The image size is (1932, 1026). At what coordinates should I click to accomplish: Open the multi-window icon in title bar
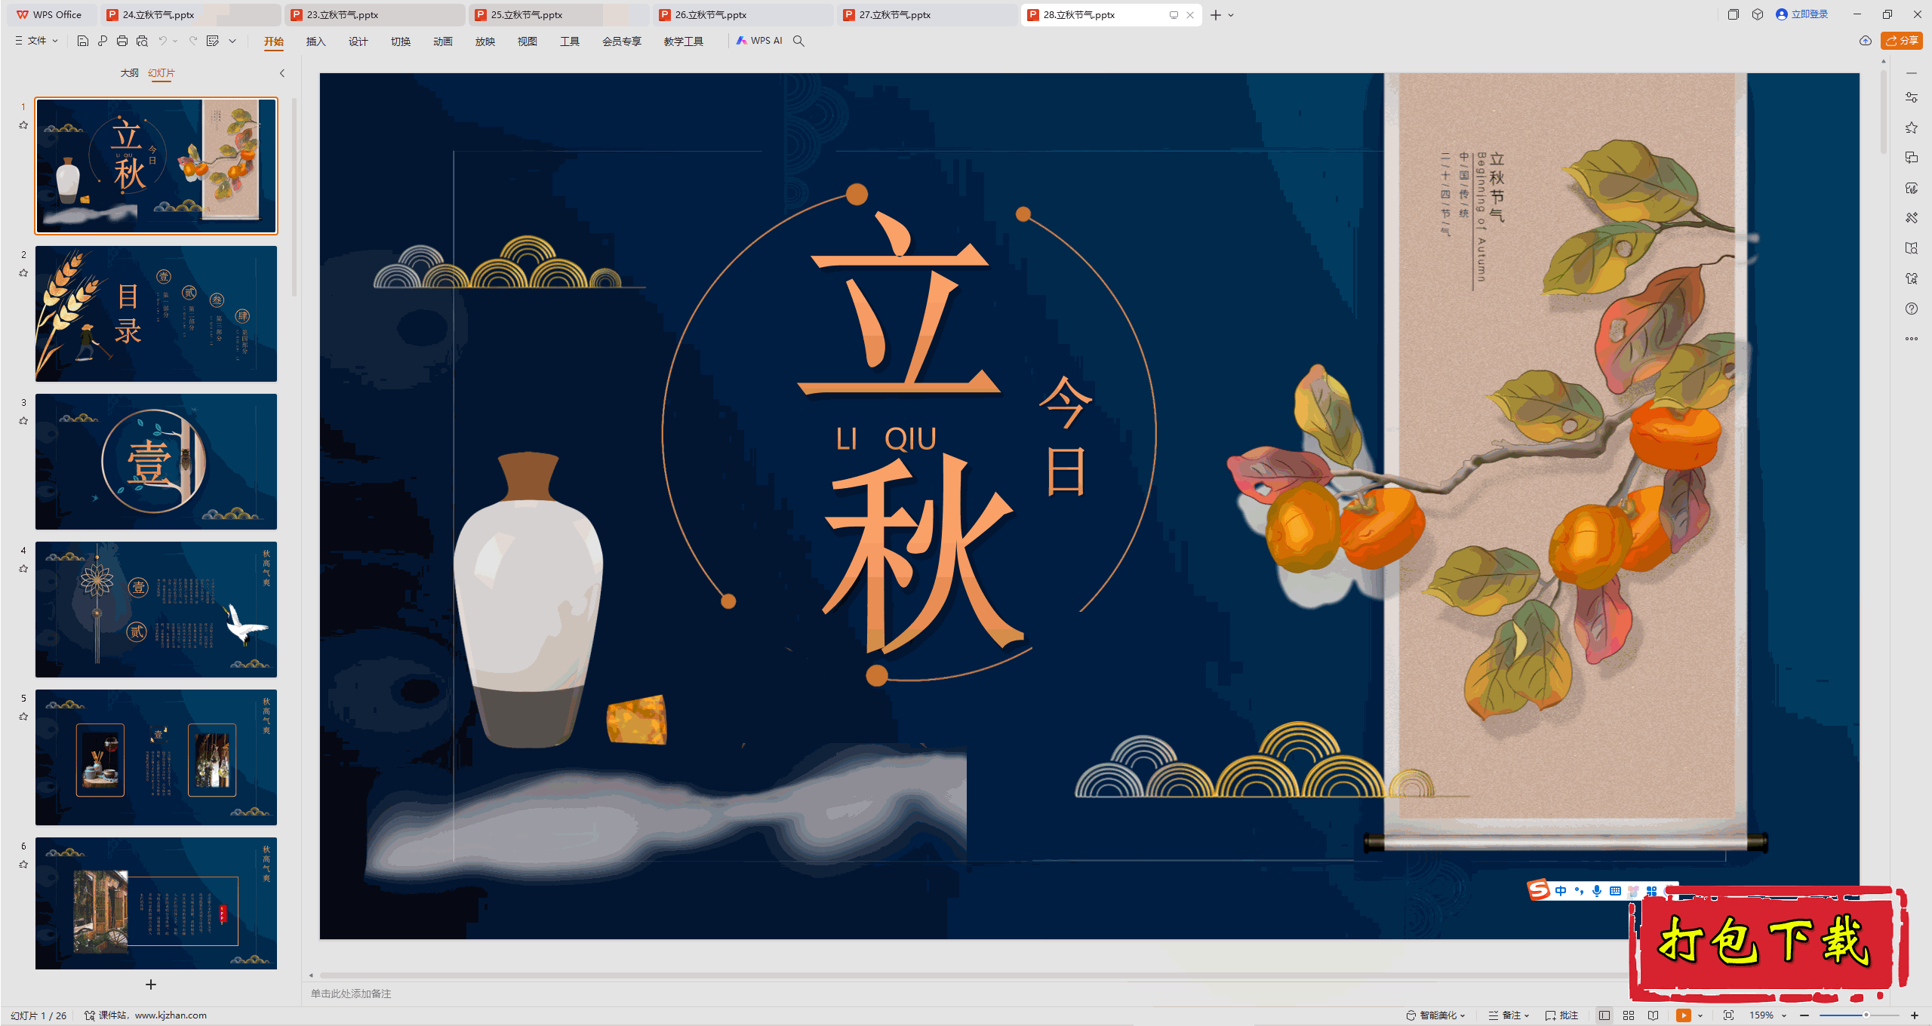coord(1734,14)
